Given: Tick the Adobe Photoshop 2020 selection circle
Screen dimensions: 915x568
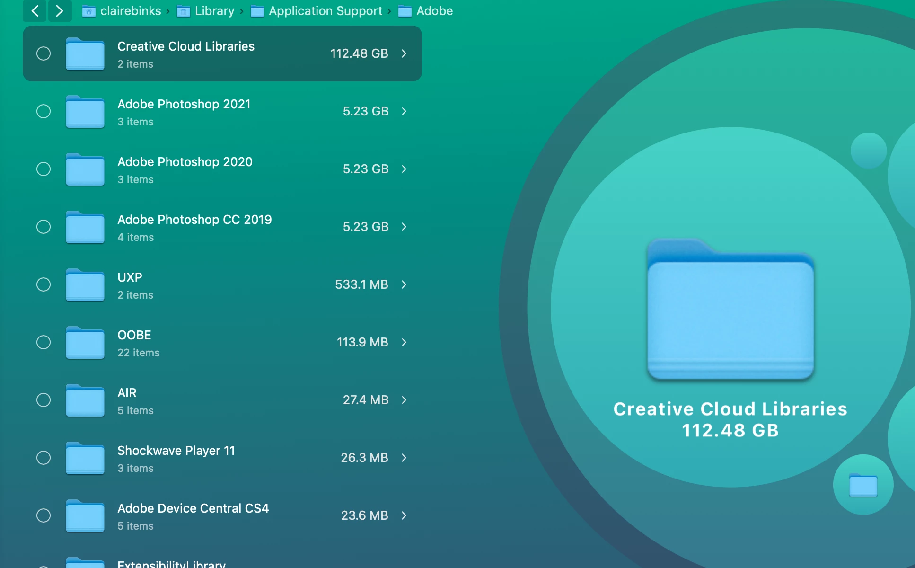Looking at the screenshot, I should [x=44, y=169].
